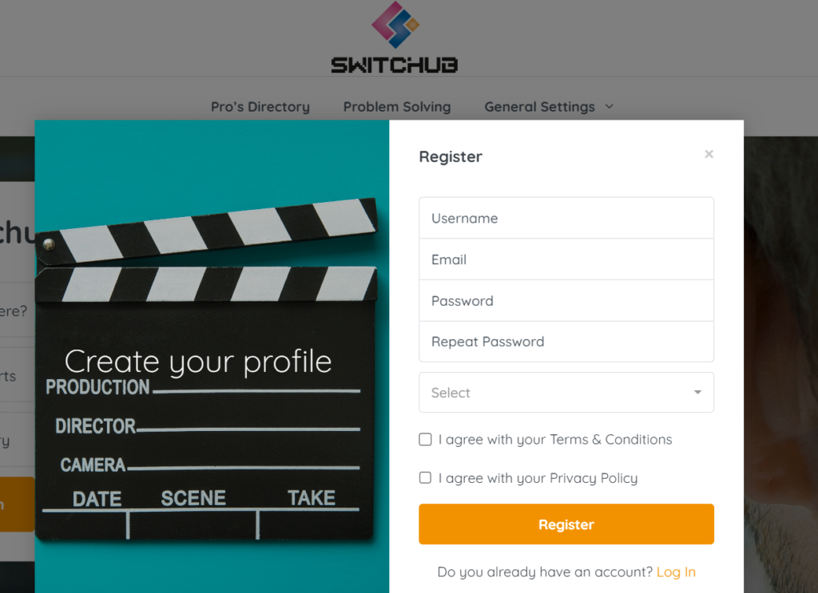Open the Pro's Directory menu item
This screenshot has width=818, height=593.
[x=260, y=107]
